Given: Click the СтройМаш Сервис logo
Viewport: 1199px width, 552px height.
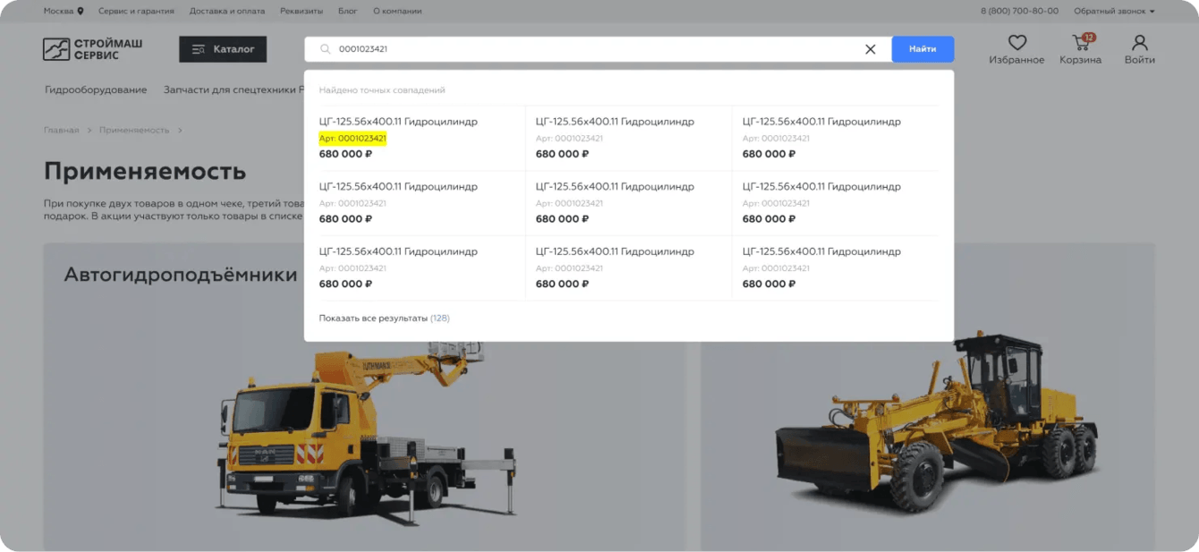Looking at the screenshot, I should (x=93, y=49).
